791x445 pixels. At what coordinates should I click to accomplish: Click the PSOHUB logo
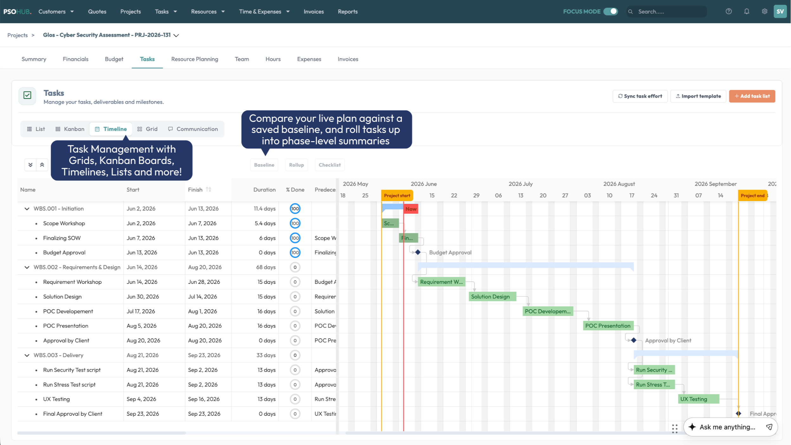(x=17, y=11)
